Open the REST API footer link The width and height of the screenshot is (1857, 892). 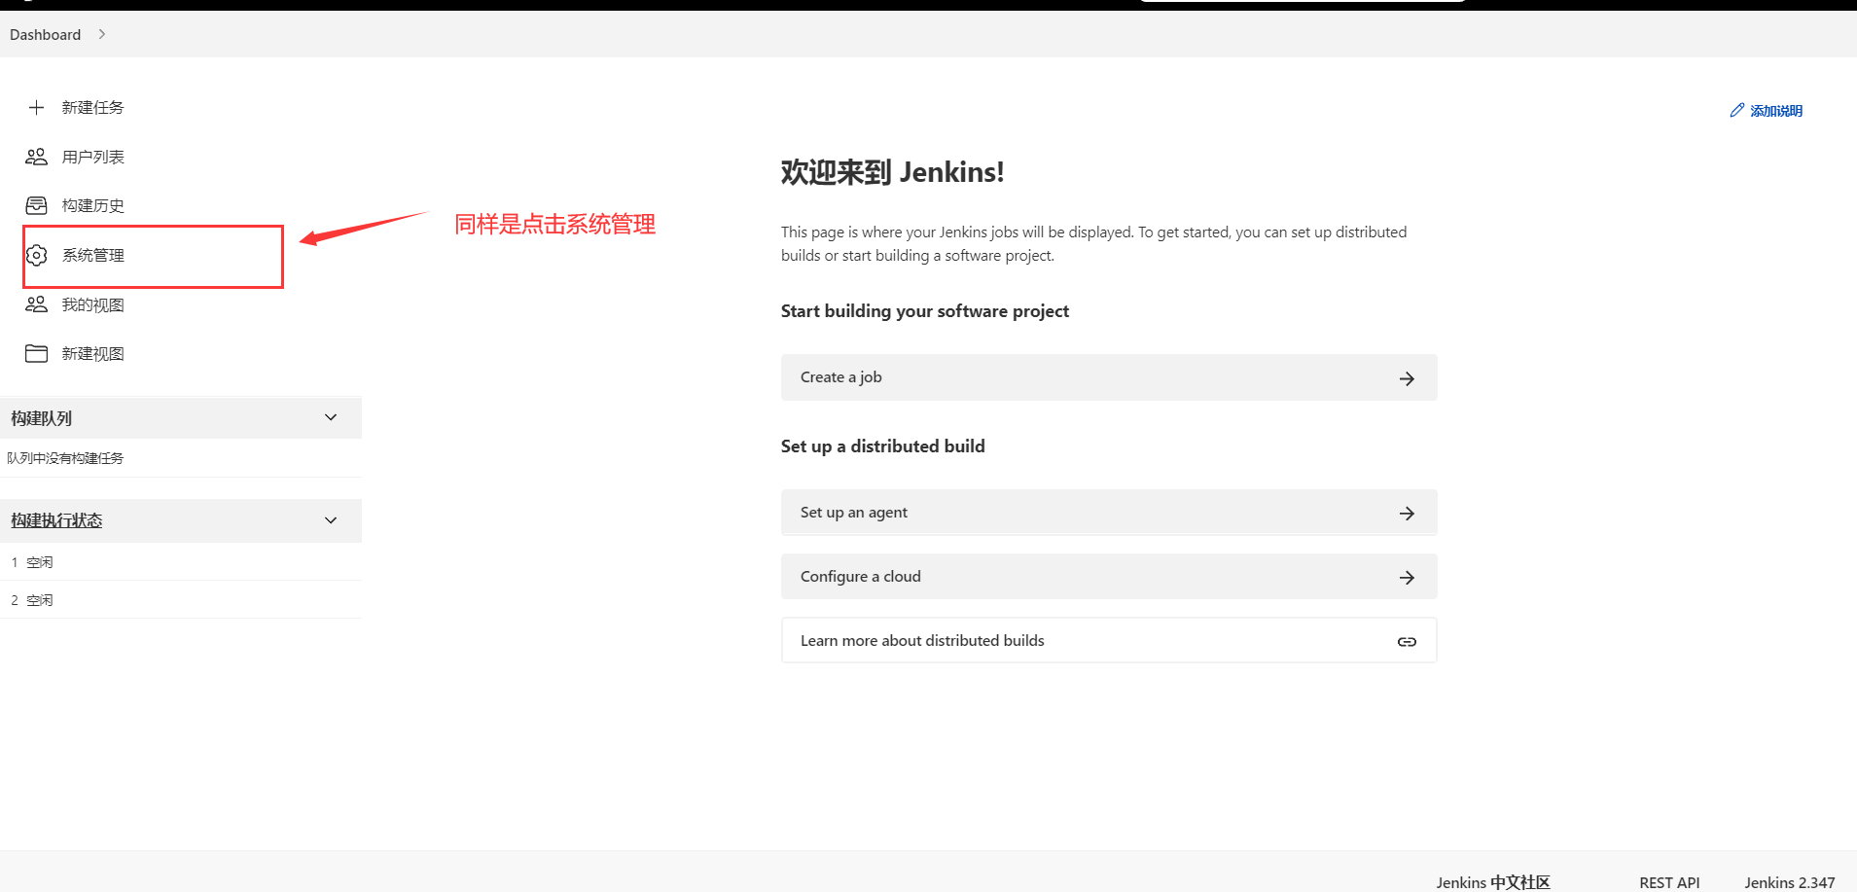pos(1669,882)
